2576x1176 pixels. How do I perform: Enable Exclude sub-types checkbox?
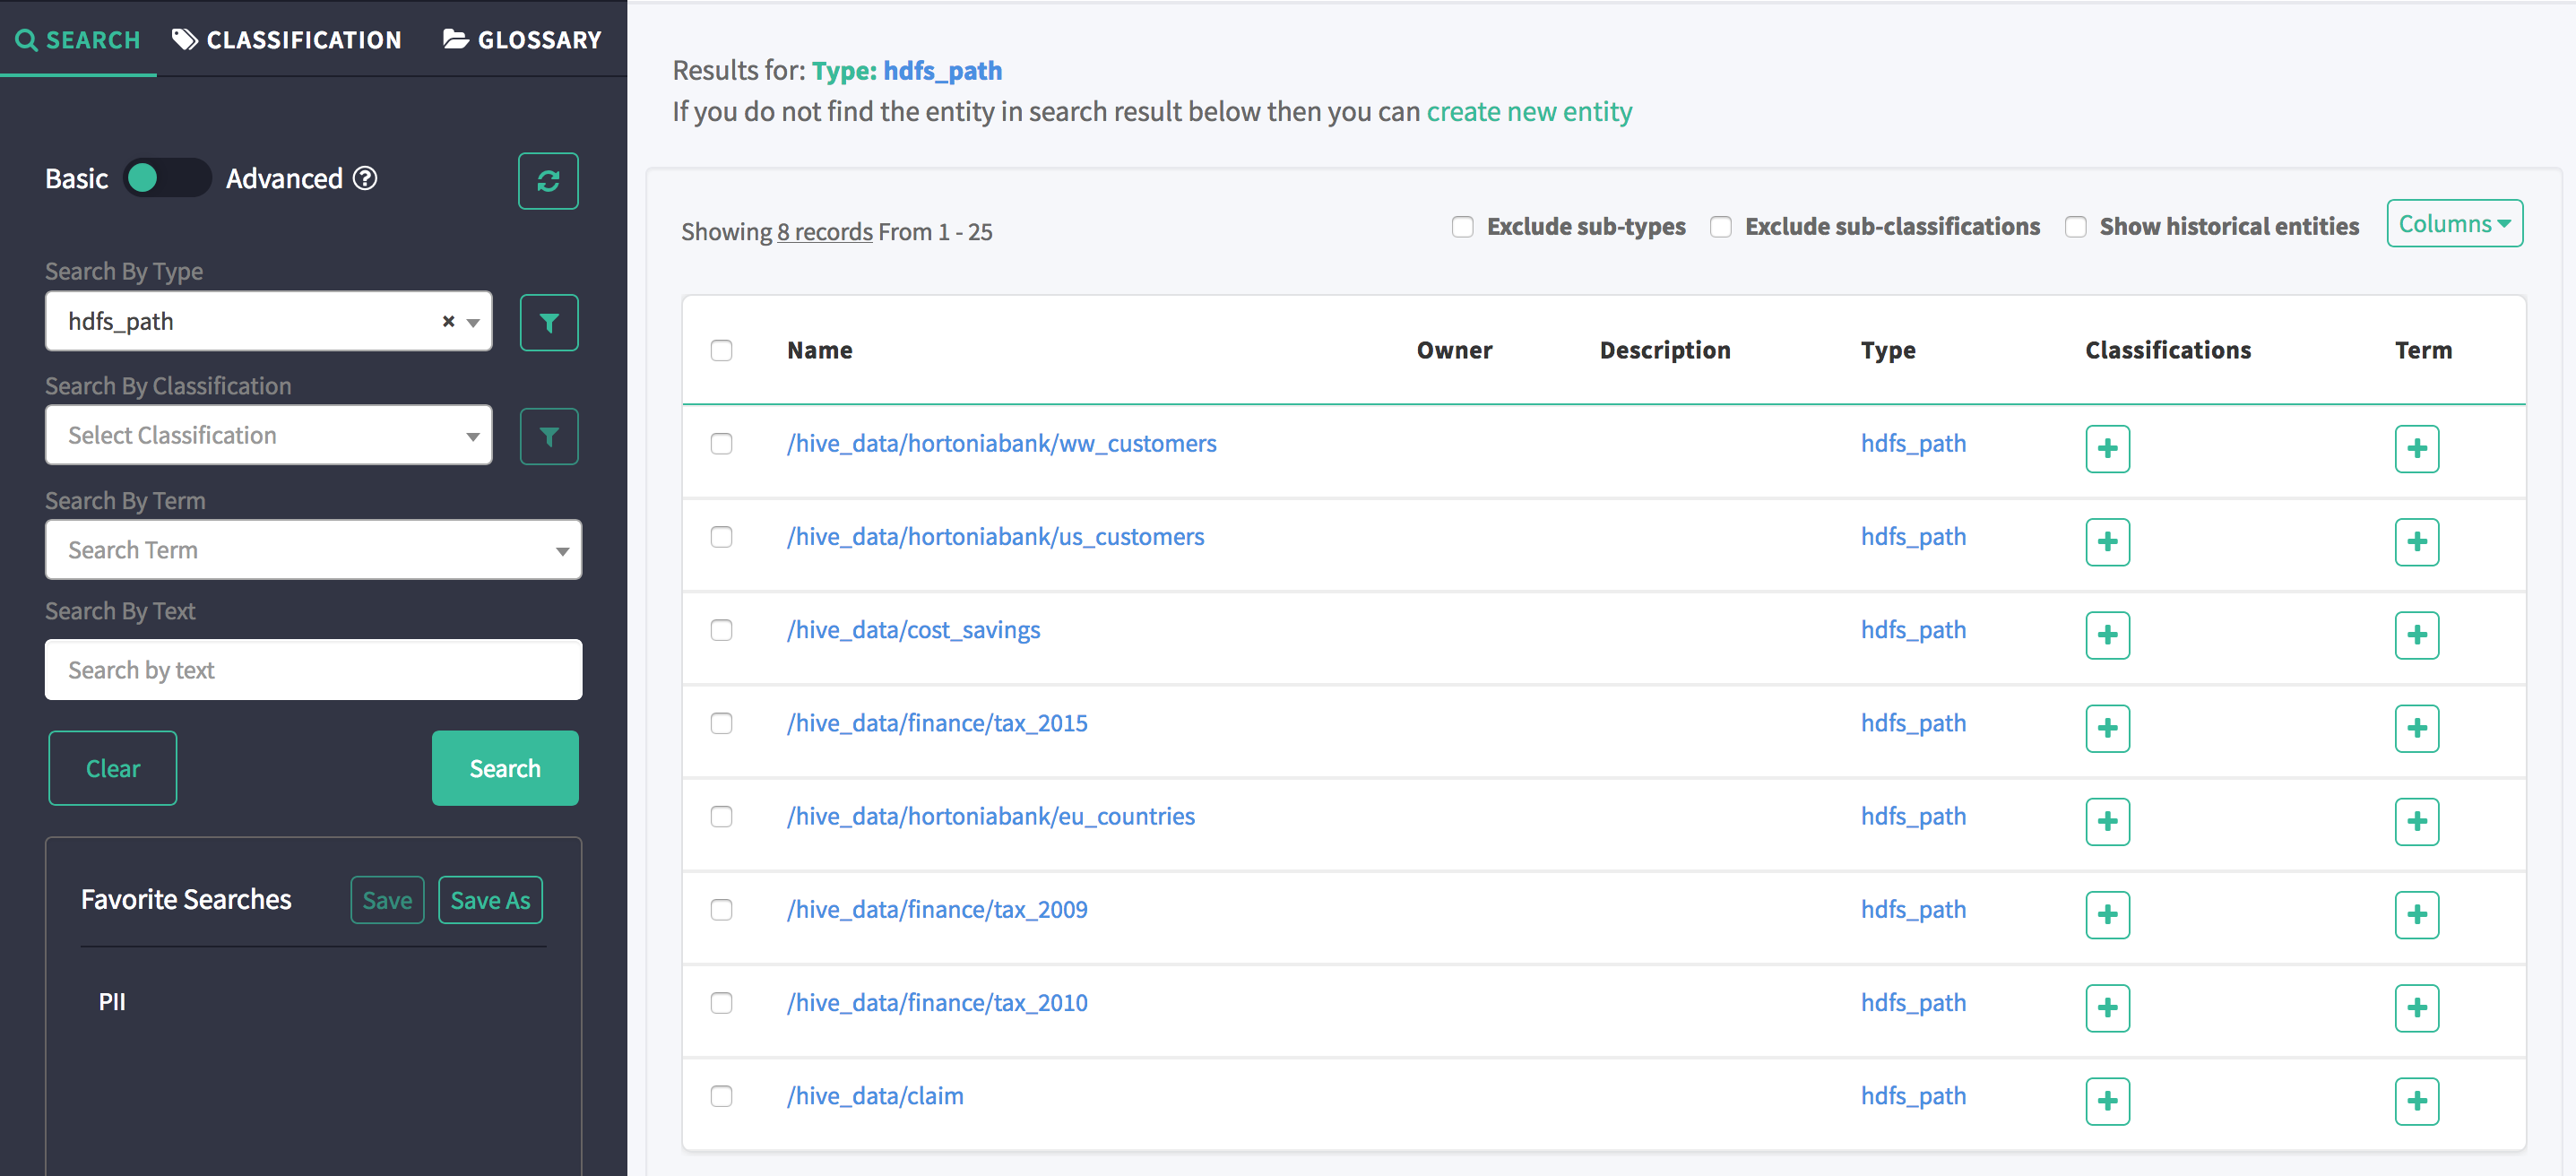tap(1462, 227)
